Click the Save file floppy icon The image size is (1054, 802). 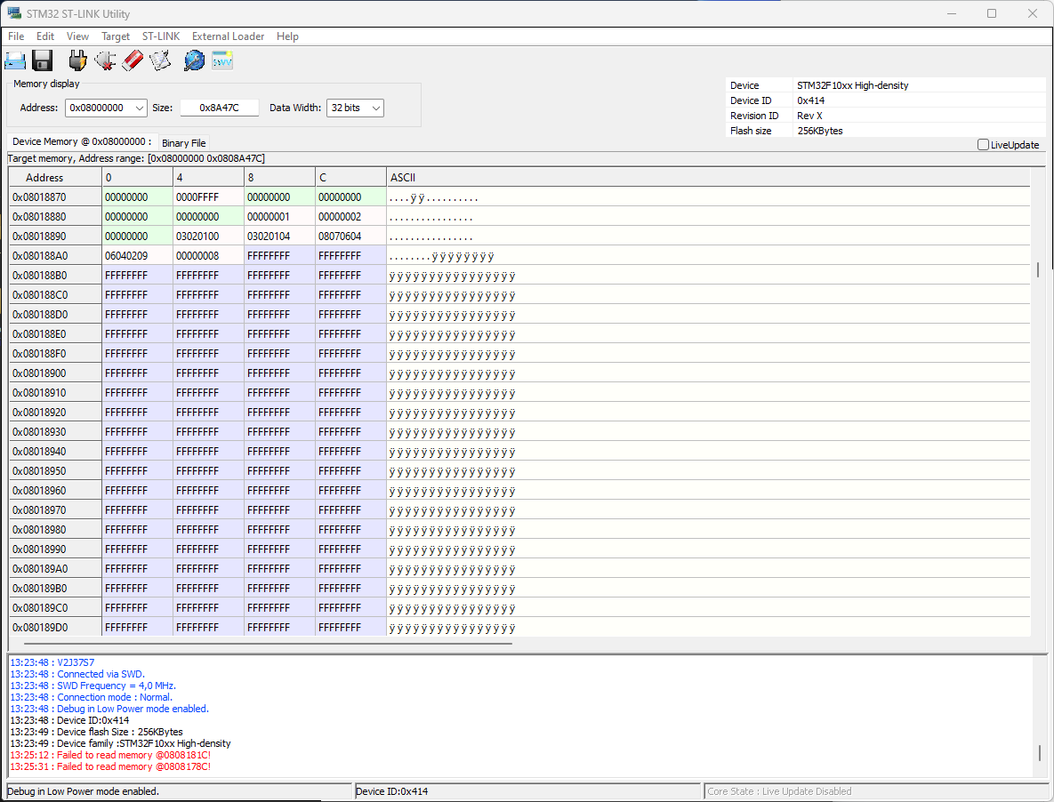click(x=43, y=60)
